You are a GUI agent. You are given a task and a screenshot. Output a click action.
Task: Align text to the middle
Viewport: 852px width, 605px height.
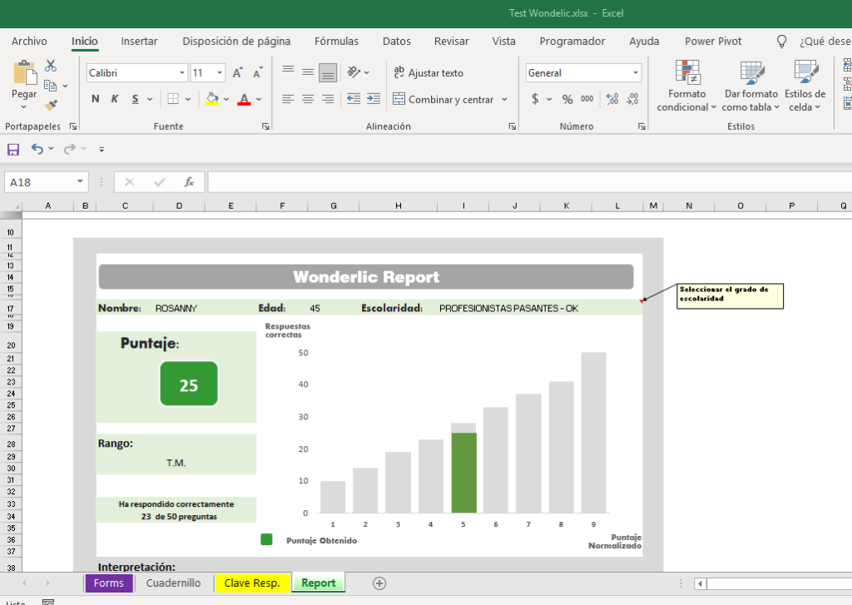pos(308,72)
